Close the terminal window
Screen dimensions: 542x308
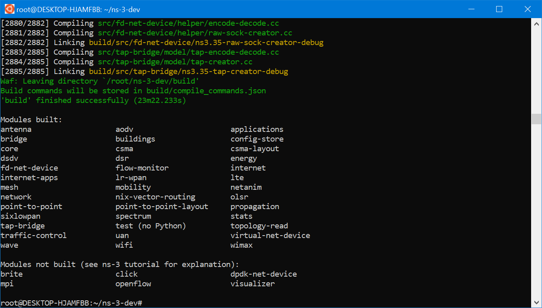[528, 9]
